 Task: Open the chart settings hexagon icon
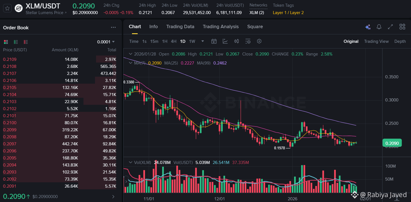259,41
